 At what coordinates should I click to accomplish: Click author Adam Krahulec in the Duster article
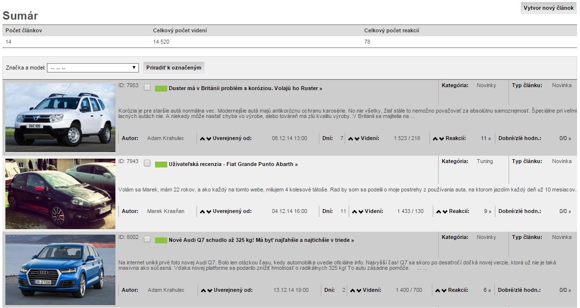(x=165, y=139)
